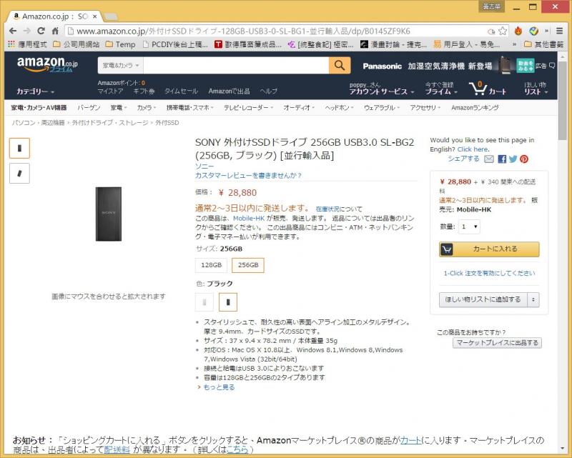Close the Amazon.co.jp browser tab

(95, 16)
